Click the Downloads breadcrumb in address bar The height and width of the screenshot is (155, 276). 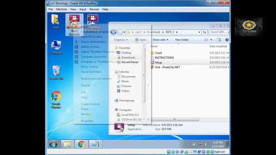(x=154, y=32)
